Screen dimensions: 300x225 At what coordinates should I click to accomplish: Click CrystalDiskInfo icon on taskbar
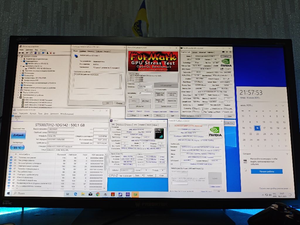click(120, 194)
